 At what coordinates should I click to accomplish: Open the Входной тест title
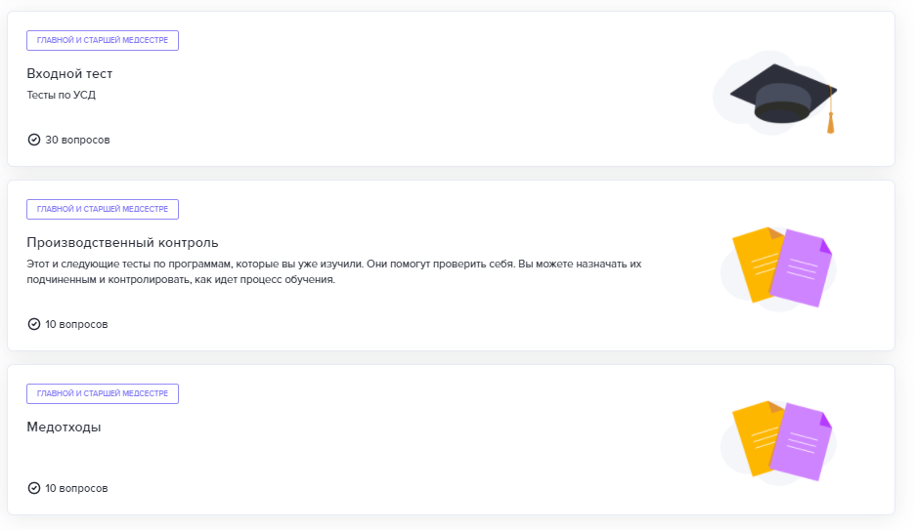click(x=69, y=73)
